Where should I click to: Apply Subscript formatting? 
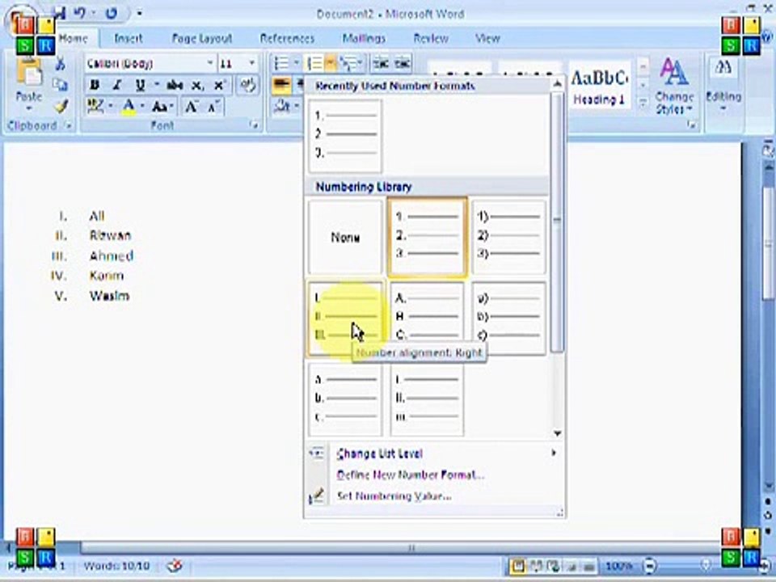(x=197, y=85)
